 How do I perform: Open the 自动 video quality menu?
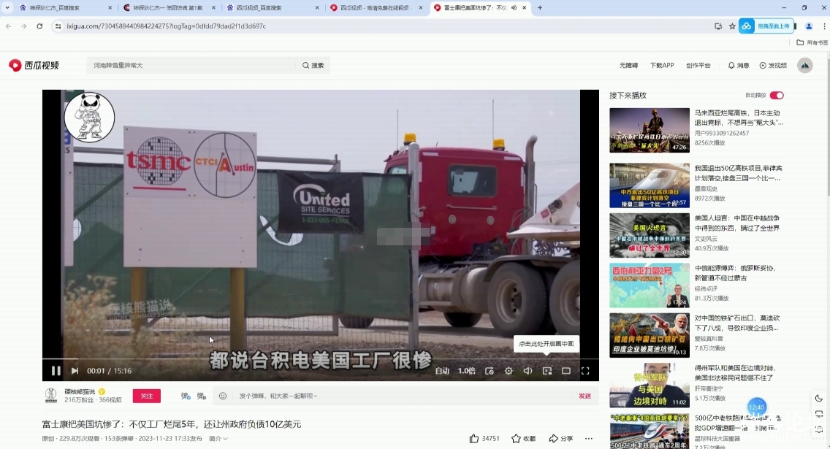pyautogui.click(x=442, y=371)
